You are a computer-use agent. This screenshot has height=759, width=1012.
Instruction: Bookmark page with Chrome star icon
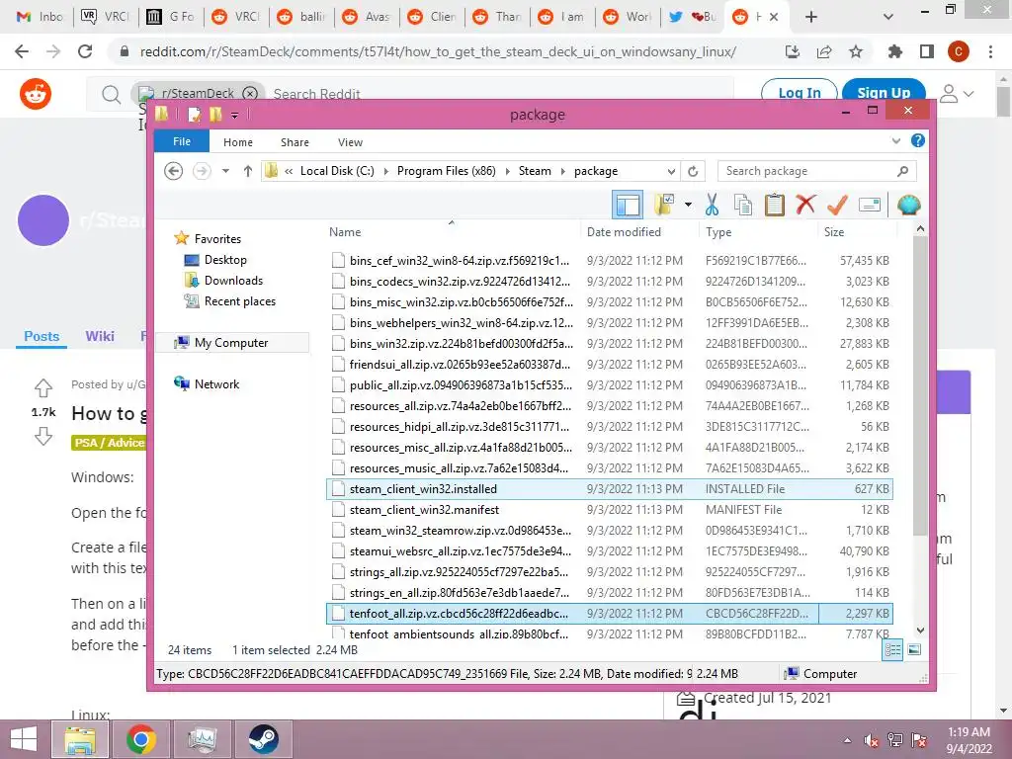(856, 51)
